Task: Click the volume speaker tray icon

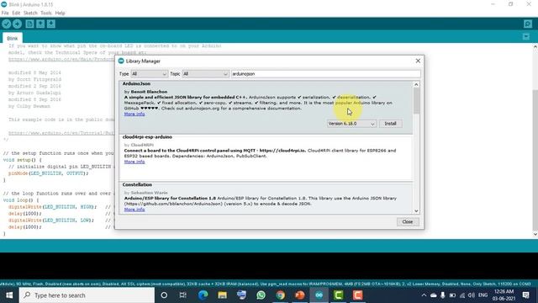Action: click(472, 295)
